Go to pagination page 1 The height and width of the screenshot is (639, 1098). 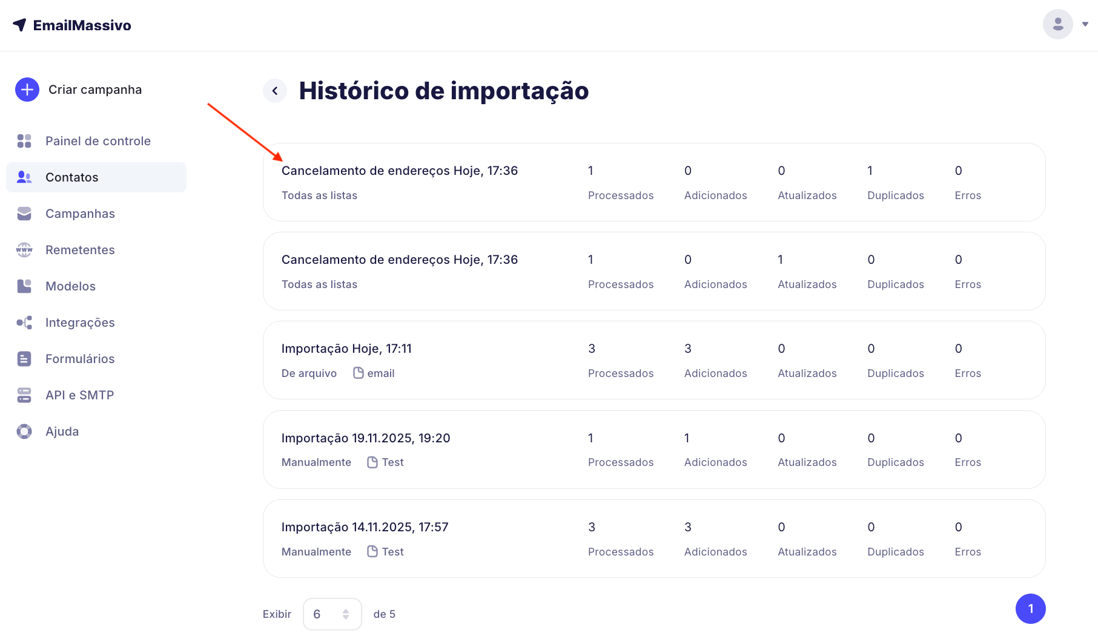coord(1030,609)
